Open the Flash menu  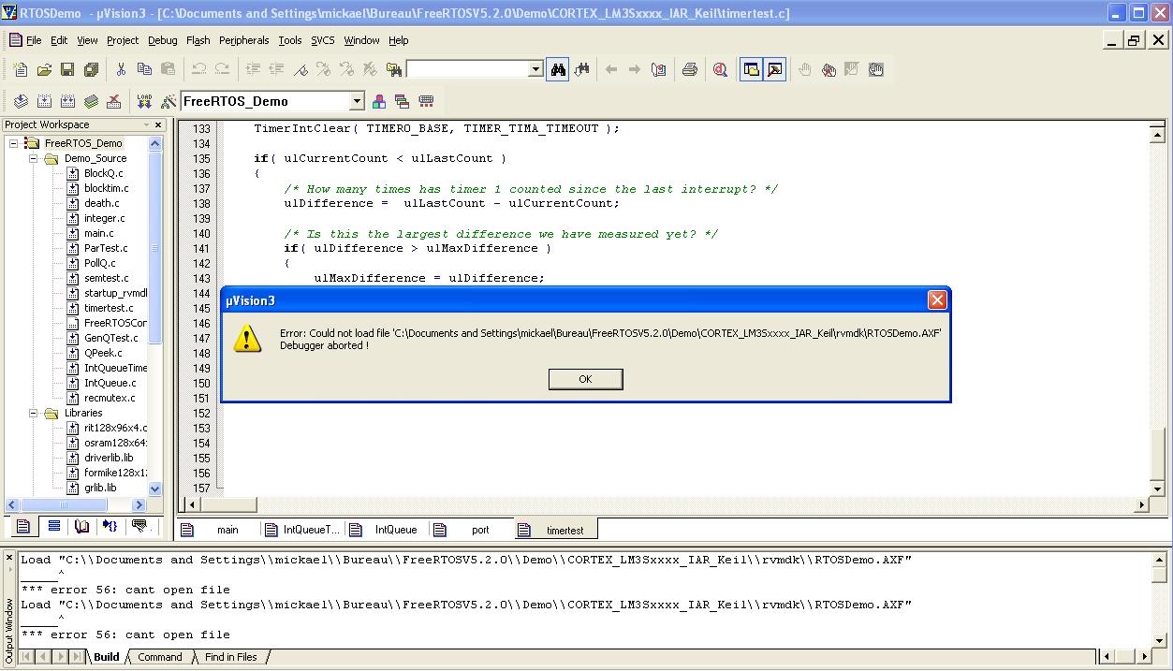(198, 40)
